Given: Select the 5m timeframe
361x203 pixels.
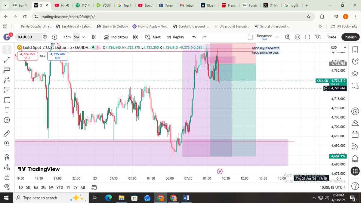Looking at the screenshot, I should coord(76,37).
